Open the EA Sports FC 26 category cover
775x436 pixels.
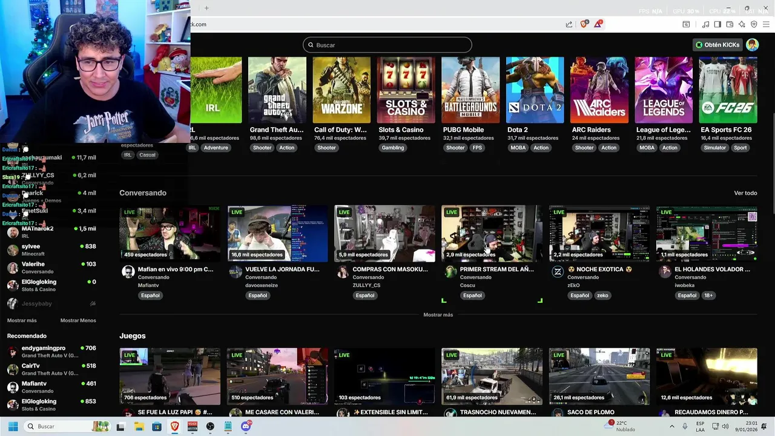coord(728,90)
